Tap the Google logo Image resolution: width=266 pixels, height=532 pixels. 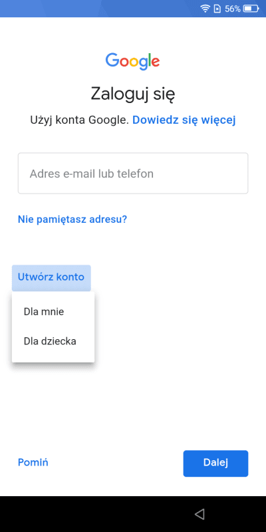(132, 61)
